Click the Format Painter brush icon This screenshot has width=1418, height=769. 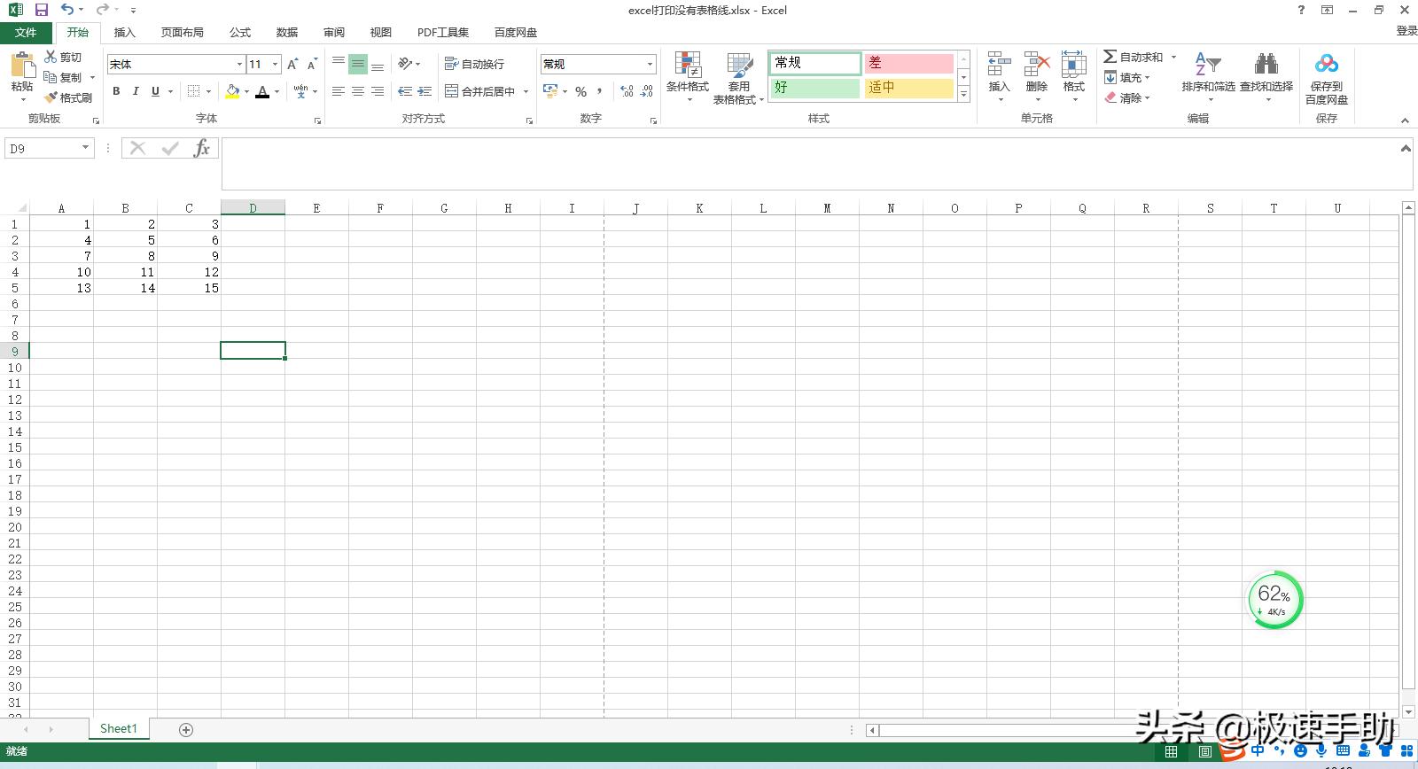coord(51,97)
